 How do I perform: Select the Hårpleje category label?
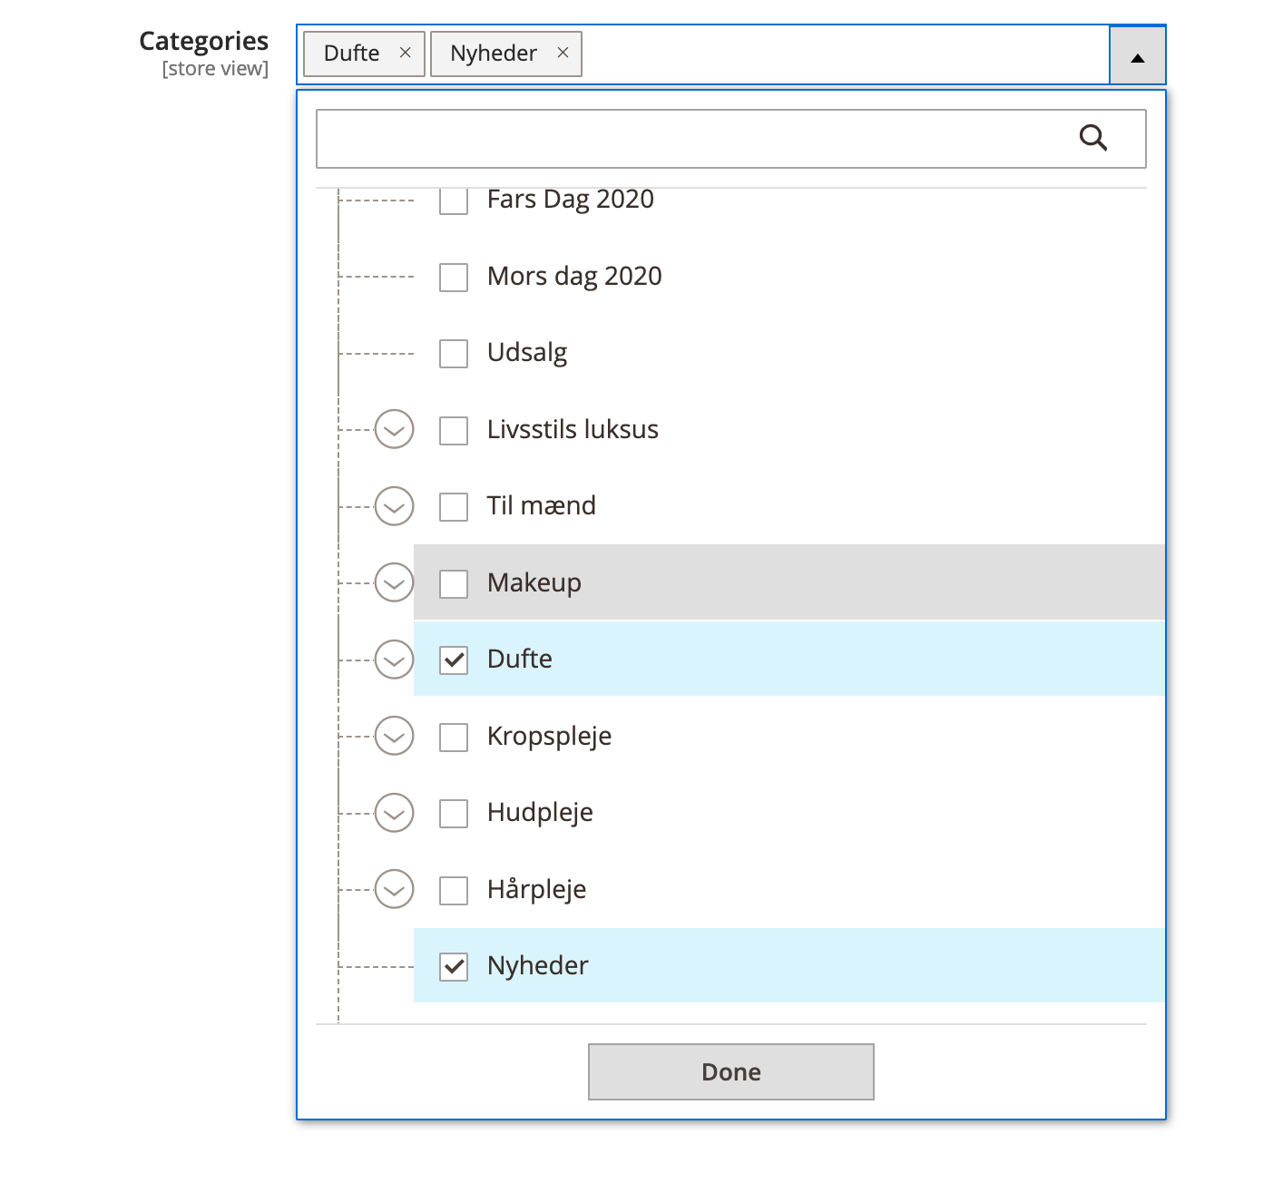point(536,890)
